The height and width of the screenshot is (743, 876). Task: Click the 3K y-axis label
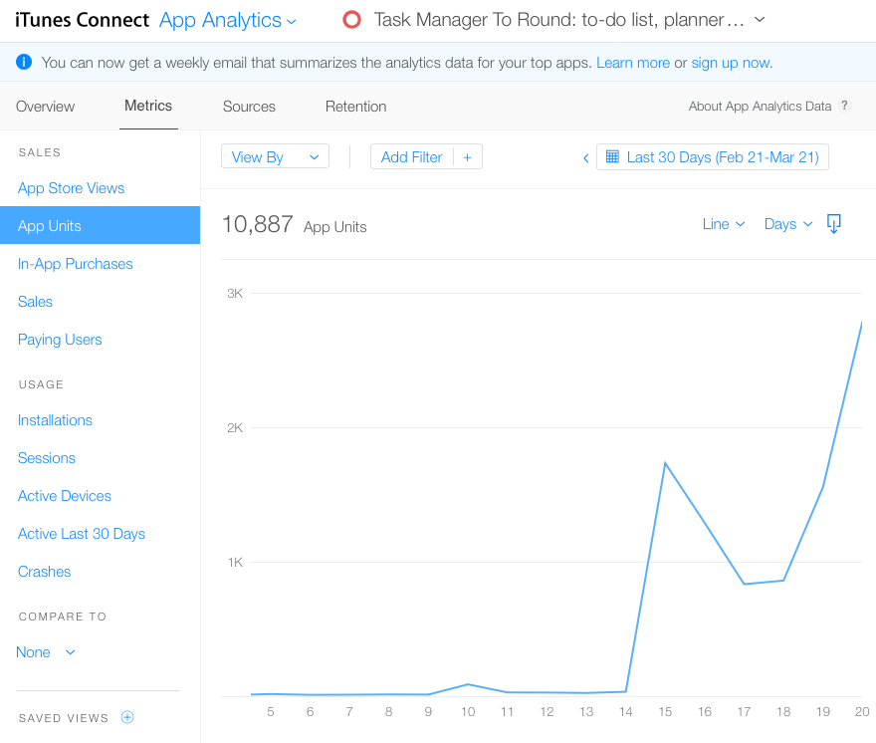(235, 294)
